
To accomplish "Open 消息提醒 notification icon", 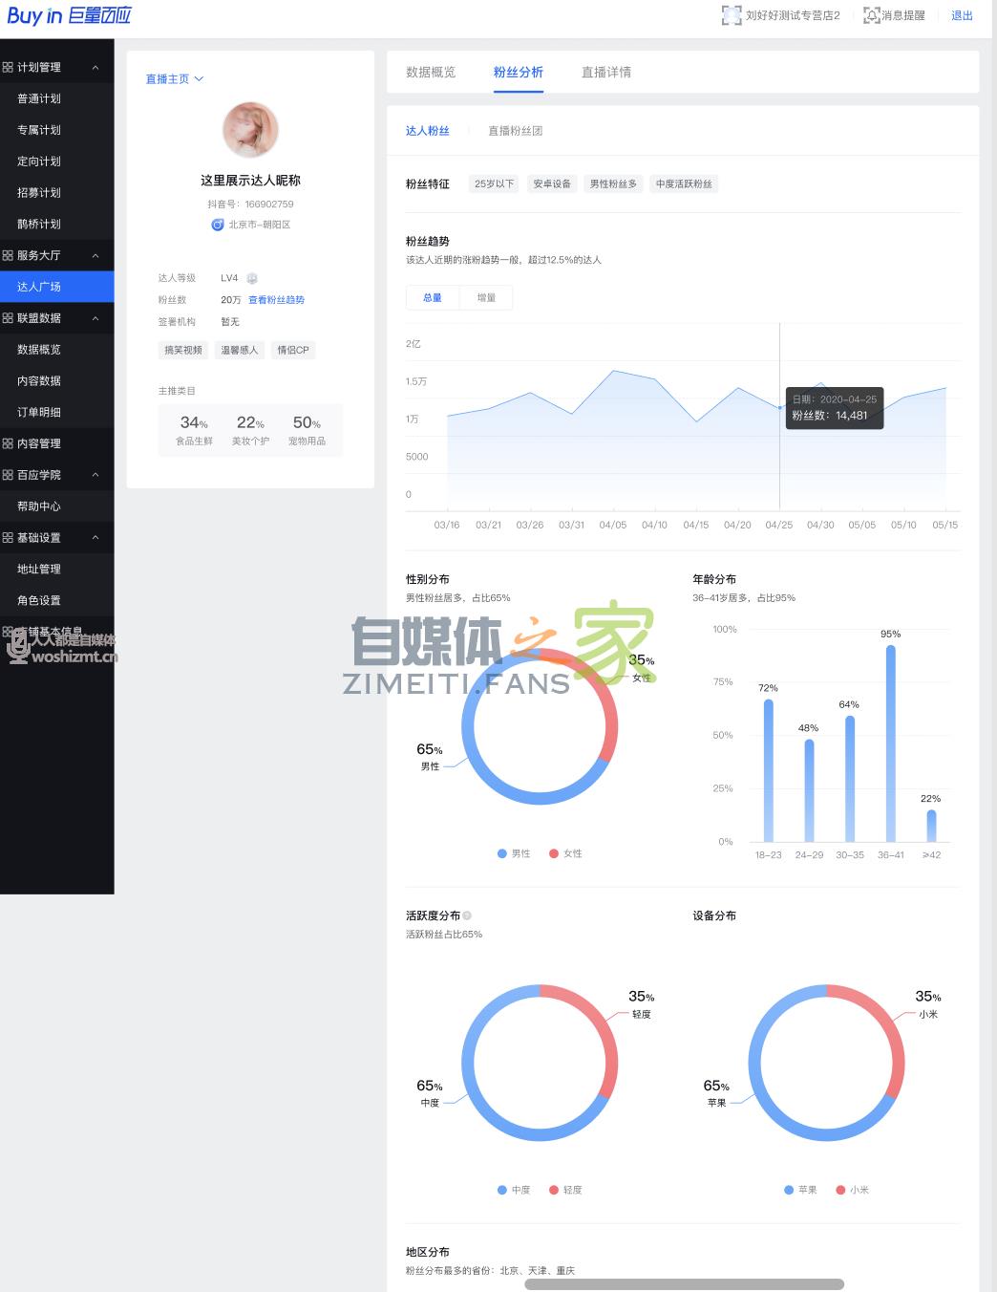I will [x=871, y=15].
